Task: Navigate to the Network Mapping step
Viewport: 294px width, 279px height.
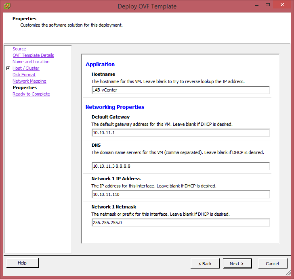Action: point(29,81)
